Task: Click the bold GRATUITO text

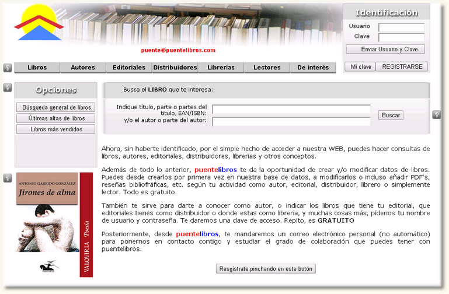Action: tap(336, 220)
